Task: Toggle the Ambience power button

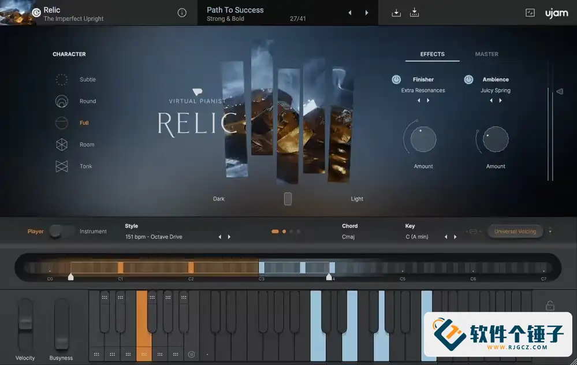Action: pos(468,80)
